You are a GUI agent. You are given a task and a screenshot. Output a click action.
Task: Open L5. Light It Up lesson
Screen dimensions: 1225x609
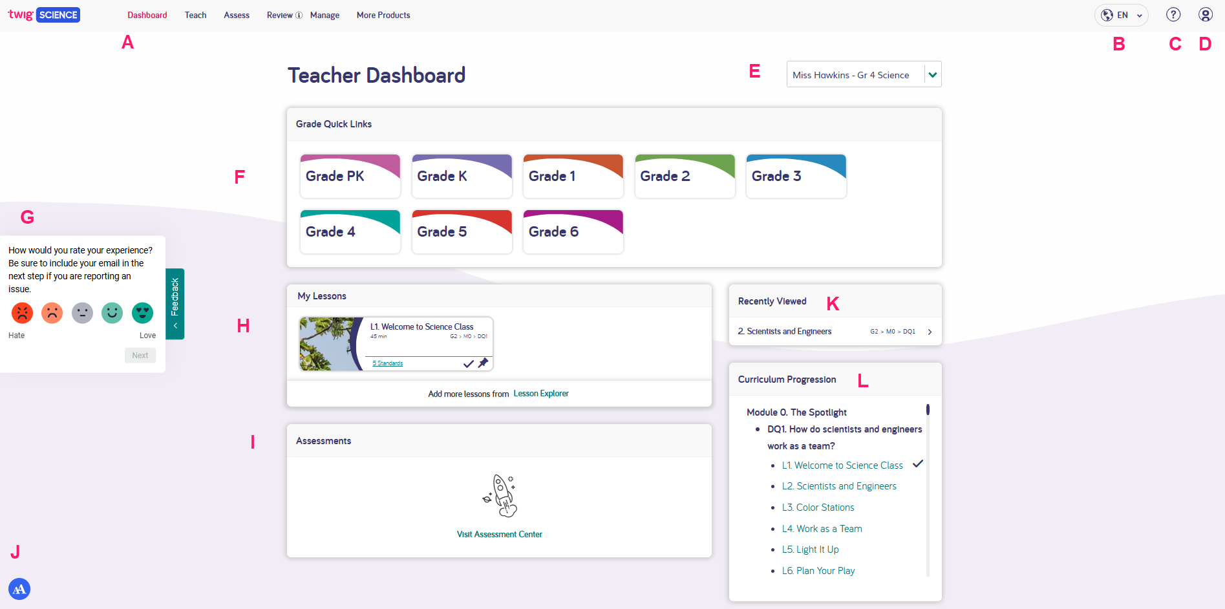(x=810, y=550)
